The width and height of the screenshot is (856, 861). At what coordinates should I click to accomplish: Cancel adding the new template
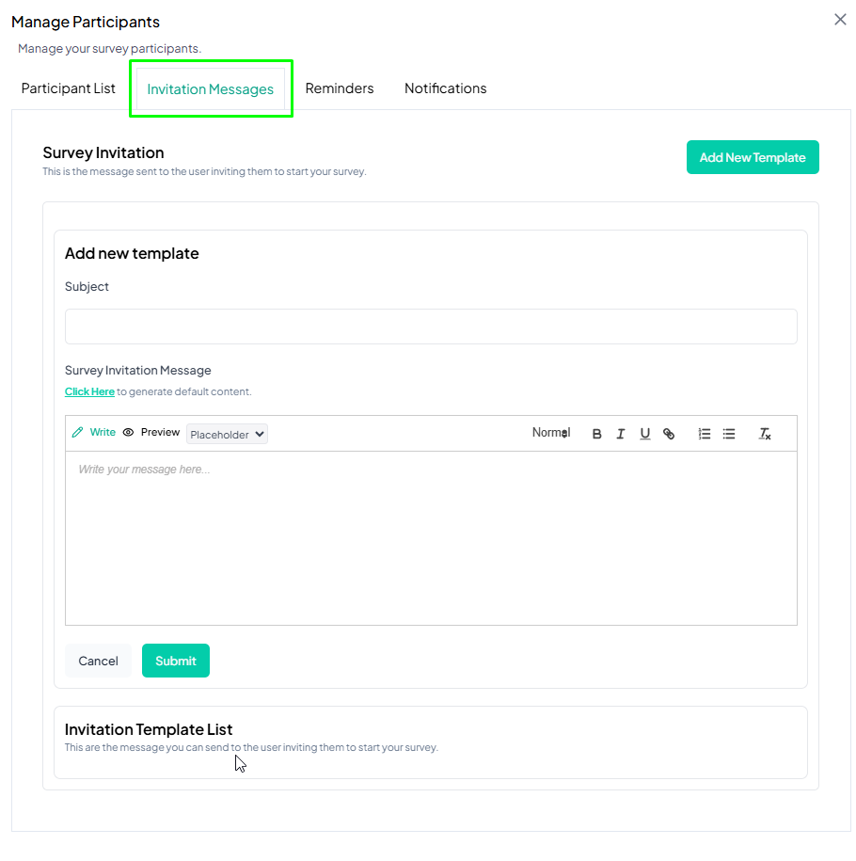[x=98, y=661]
